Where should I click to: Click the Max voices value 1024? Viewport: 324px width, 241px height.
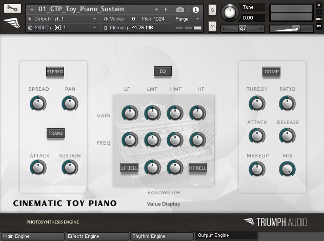click(159, 19)
